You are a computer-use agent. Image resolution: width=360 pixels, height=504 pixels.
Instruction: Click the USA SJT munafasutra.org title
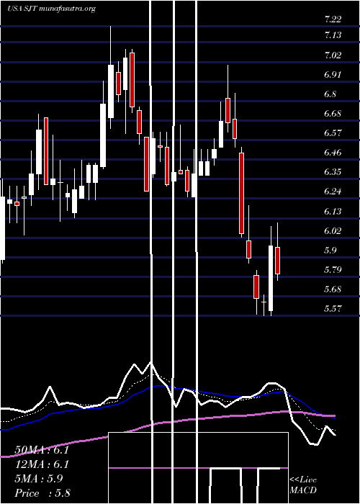51,9
